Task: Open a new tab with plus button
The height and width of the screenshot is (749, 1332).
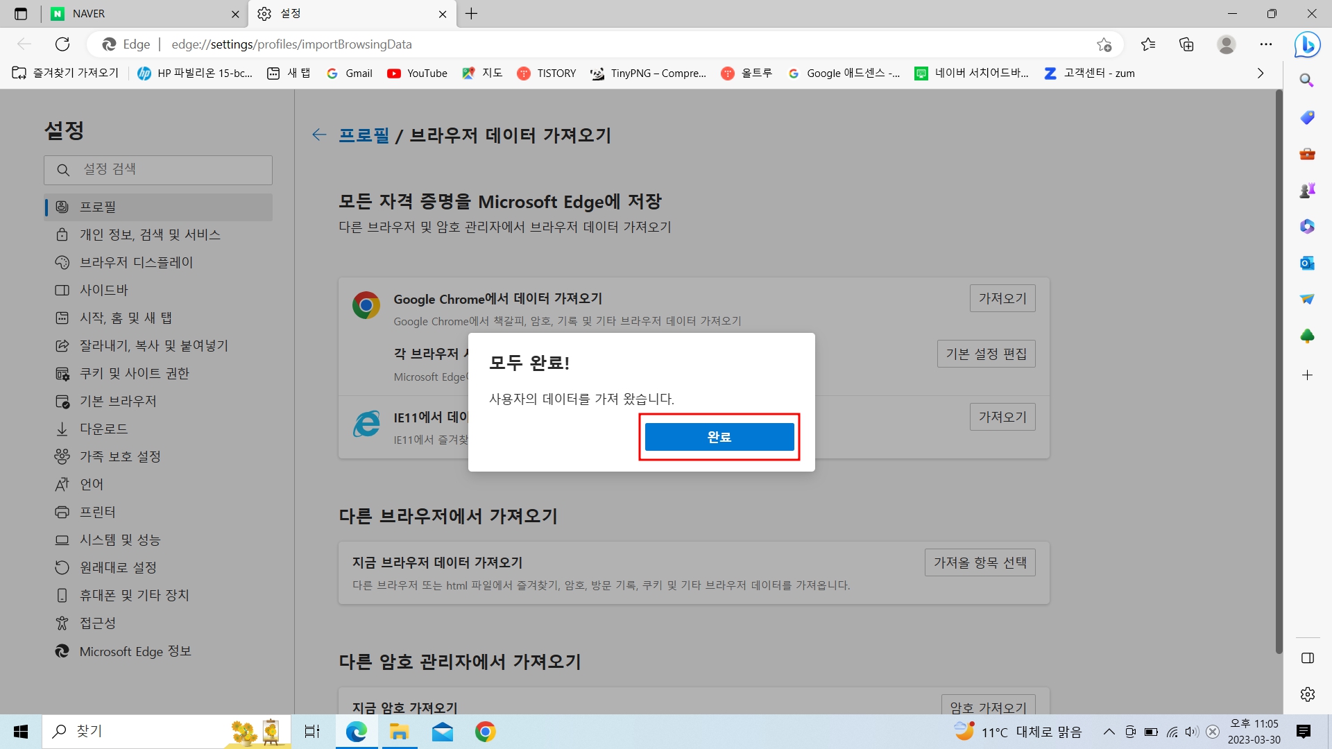Action: point(472,14)
